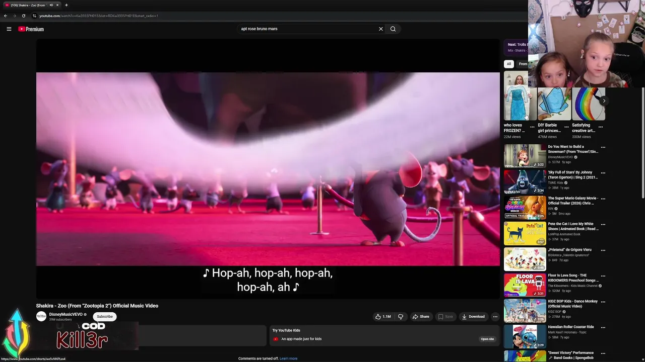Show next shorts with right arrow
The width and height of the screenshot is (645, 362).
click(604, 101)
